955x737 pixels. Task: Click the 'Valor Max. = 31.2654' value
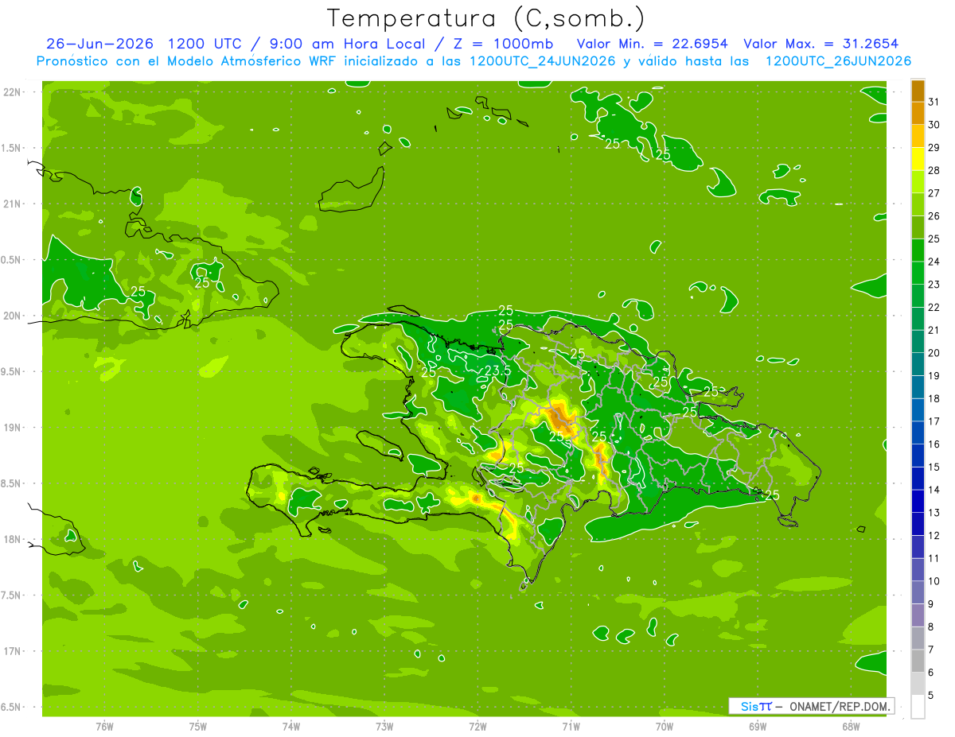click(x=821, y=44)
